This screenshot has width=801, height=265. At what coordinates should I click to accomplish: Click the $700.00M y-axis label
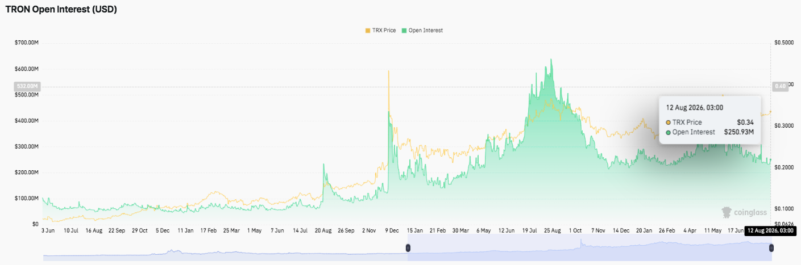tap(26, 43)
